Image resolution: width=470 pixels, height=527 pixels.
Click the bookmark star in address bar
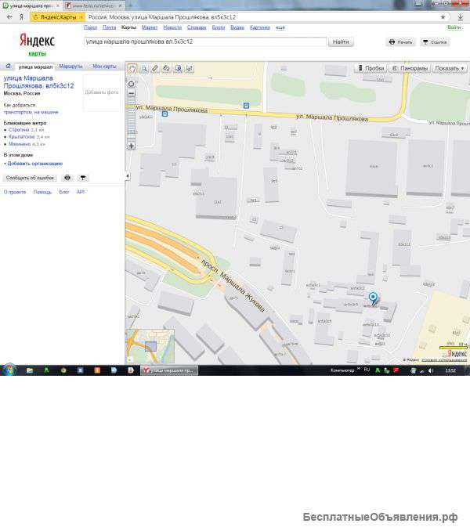tap(443, 16)
